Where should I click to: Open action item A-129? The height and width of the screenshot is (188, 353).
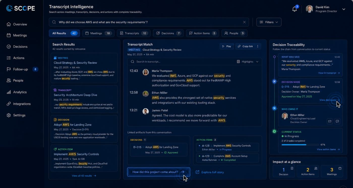[x=227, y=158]
